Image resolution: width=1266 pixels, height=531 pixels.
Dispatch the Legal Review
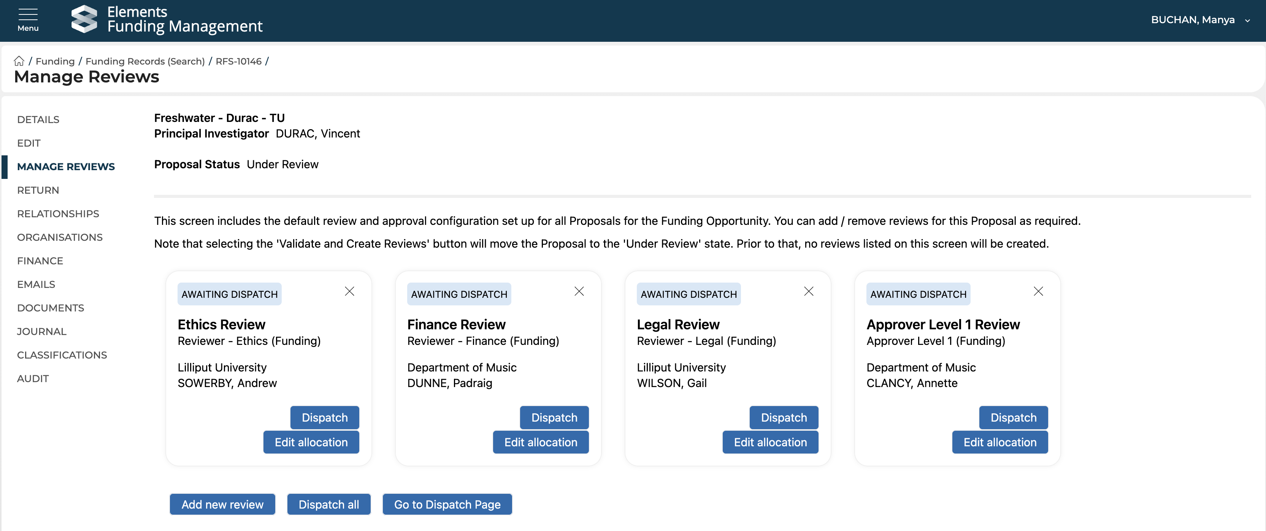pos(784,417)
